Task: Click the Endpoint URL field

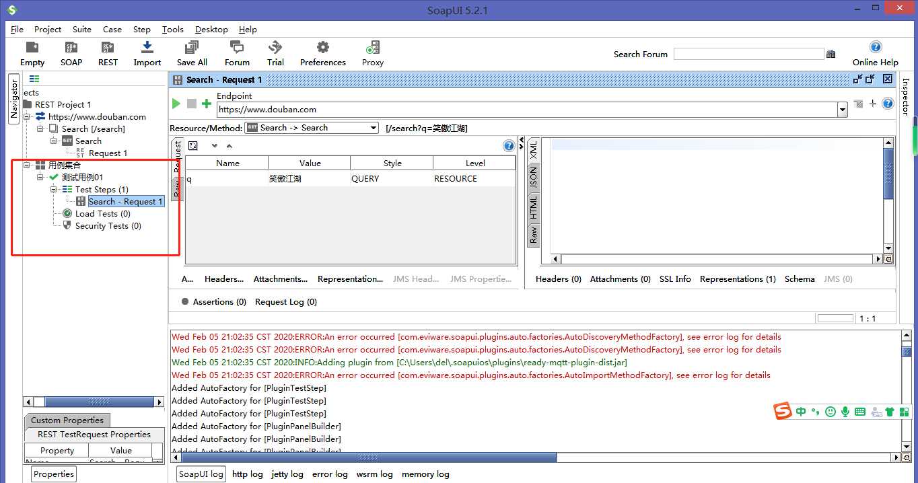Action: (x=527, y=110)
